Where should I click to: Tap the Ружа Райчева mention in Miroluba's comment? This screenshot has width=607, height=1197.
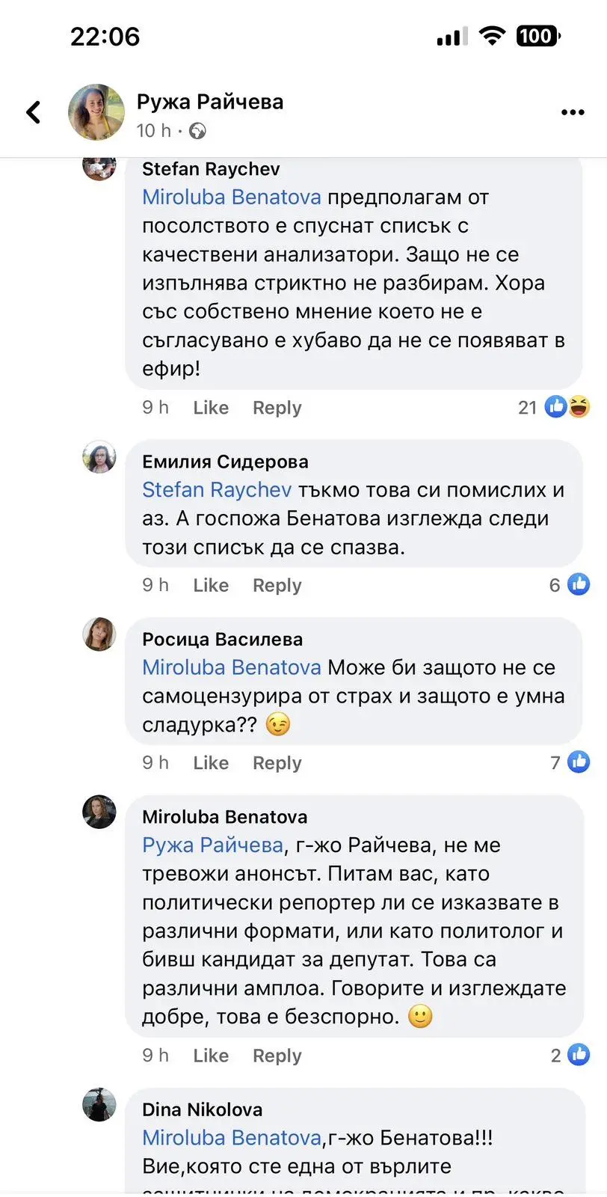coord(212,845)
